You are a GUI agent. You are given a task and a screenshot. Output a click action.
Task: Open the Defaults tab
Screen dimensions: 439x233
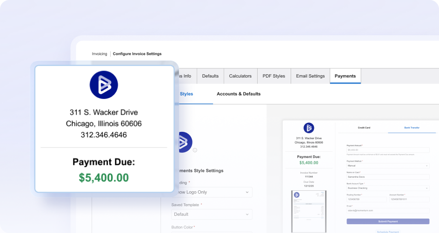click(210, 76)
